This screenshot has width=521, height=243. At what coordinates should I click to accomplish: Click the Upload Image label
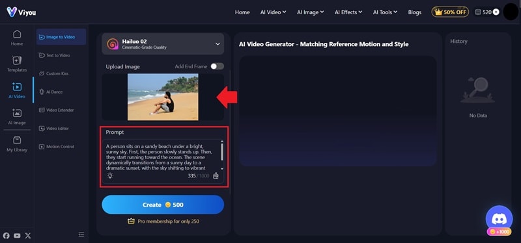[x=122, y=67]
